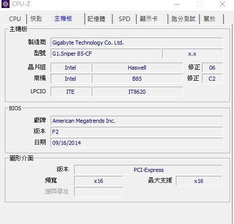Go to the 跑分測試 tab
The width and height of the screenshot is (234, 224).
coord(184,19)
